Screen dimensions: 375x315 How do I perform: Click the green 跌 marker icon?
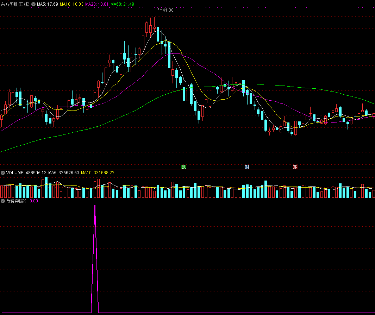click(184, 167)
